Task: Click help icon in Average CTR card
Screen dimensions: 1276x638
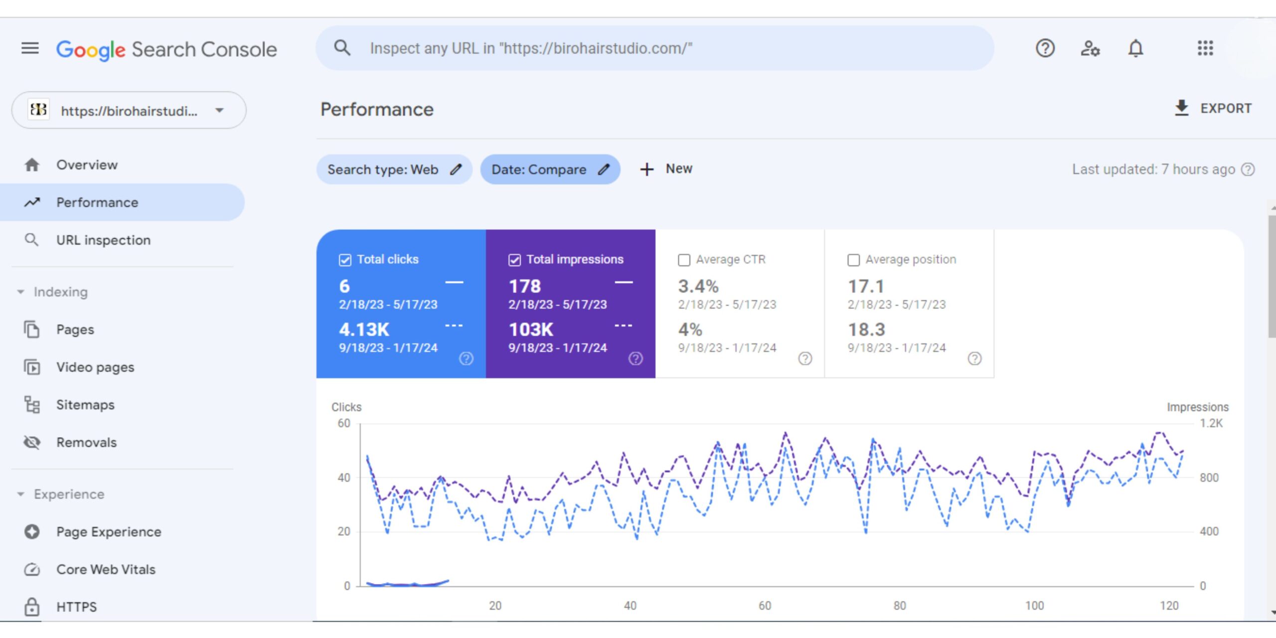Action: [805, 358]
